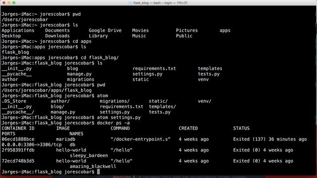The width and height of the screenshot is (317, 178).
Task: Click 'templates/' in the atom completion list
Action: point(162,107)
